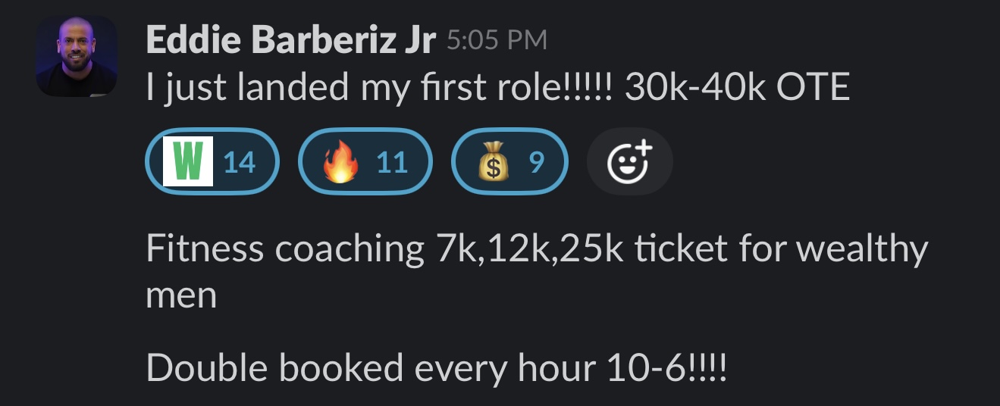Image resolution: width=1000 pixels, height=406 pixels.
Task: Open the add reaction emoji picker
Action: coord(629,161)
